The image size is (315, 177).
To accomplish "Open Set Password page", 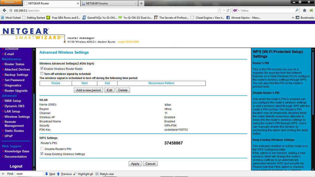I will point(14,80).
